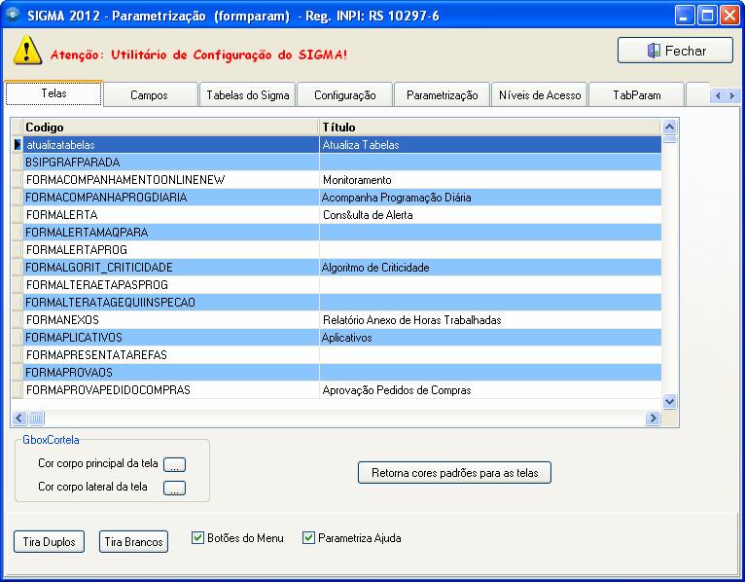Select the FORMAPLICATIVOS row
The height and width of the screenshot is (582, 745).
point(337,338)
